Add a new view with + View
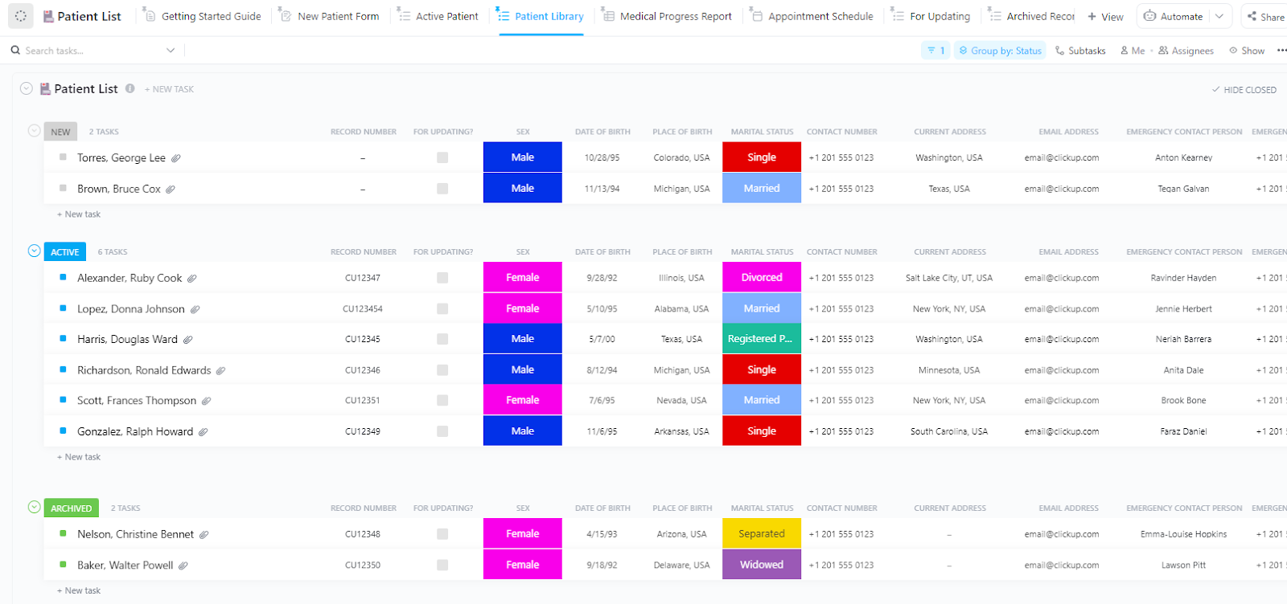 pyautogui.click(x=1105, y=16)
